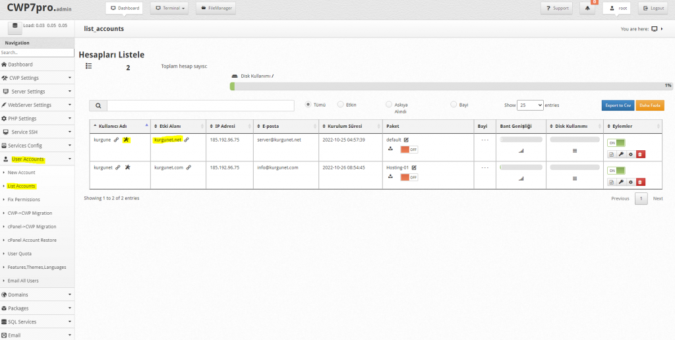Click the document action icon for kurgunet
The height and width of the screenshot is (340, 675).
611,182
